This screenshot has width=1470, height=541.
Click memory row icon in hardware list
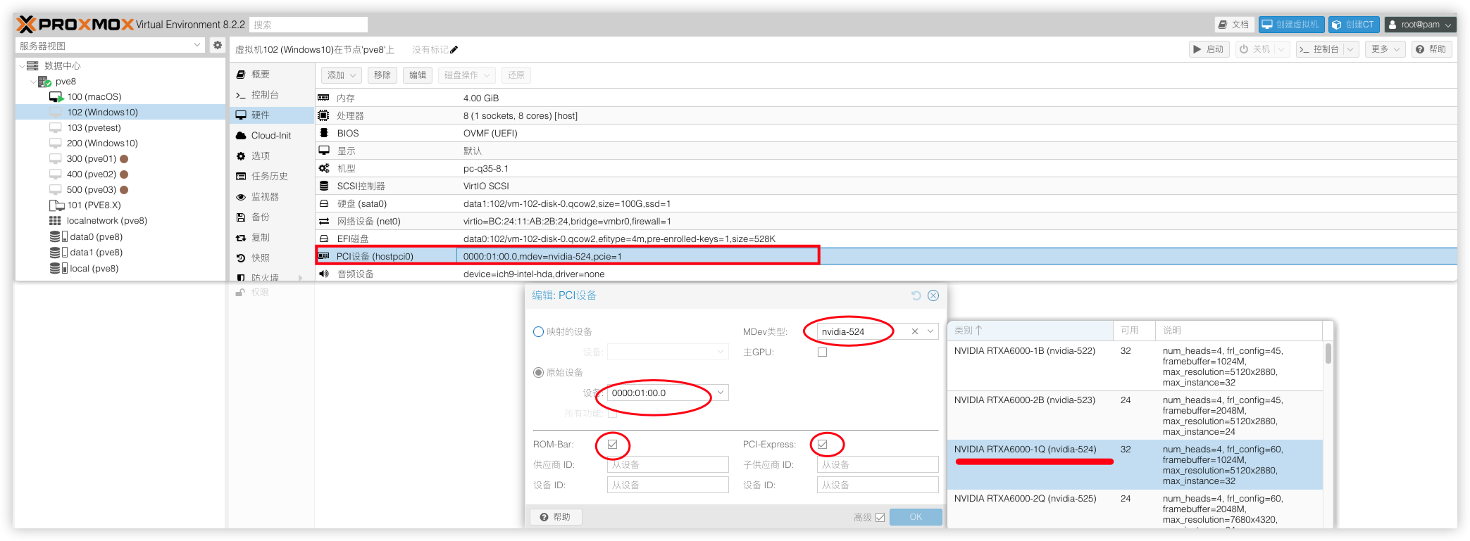(x=324, y=98)
